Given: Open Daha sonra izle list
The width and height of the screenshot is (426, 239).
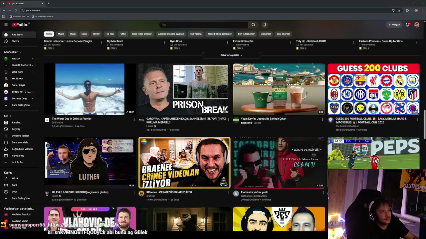Looking at the screenshot, I should [x=19, y=142].
